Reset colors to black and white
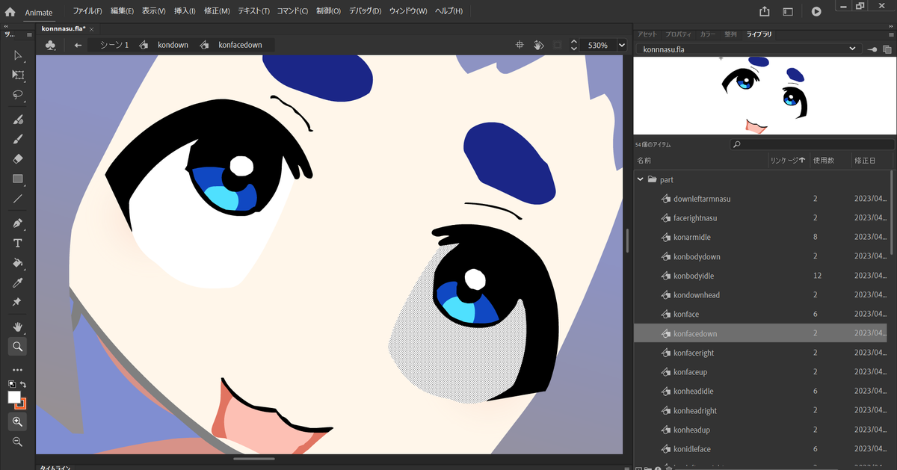The height and width of the screenshot is (470, 897). [11, 384]
